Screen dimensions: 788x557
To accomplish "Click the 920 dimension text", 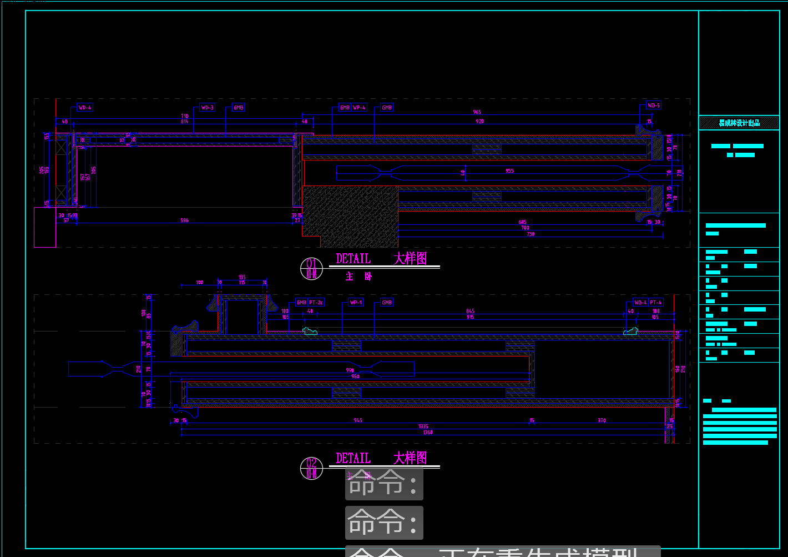I will tap(480, 121).
